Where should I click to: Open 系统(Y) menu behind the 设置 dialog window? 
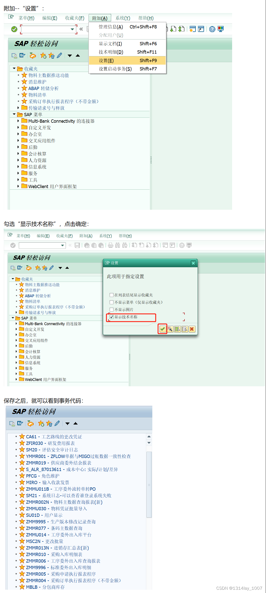coord(105,236)
